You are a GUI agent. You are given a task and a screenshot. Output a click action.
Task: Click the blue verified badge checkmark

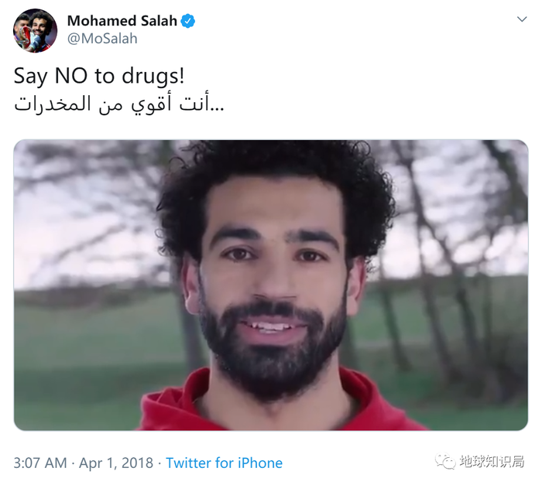pos(188,21)
